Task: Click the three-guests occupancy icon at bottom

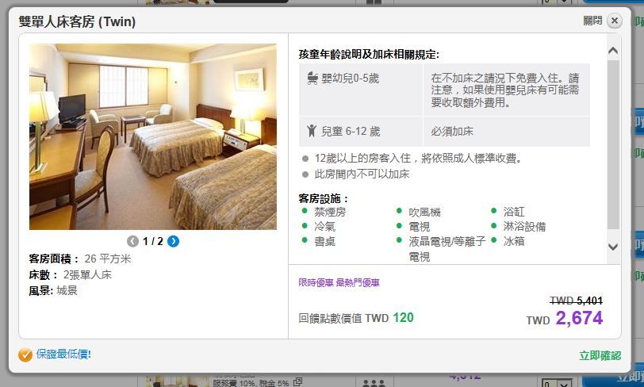Action: 374,383
